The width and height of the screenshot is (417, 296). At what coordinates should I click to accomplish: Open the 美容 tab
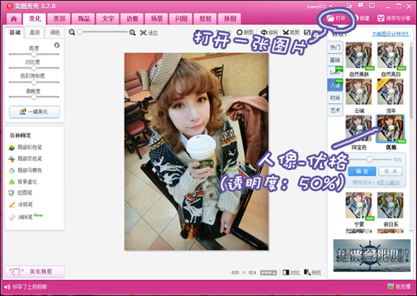(59, 19)
